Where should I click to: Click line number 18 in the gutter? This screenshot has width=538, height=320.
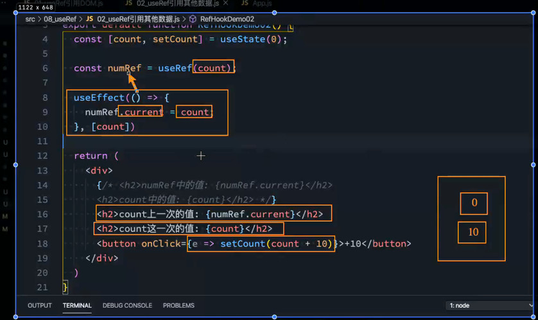[42, 244]
